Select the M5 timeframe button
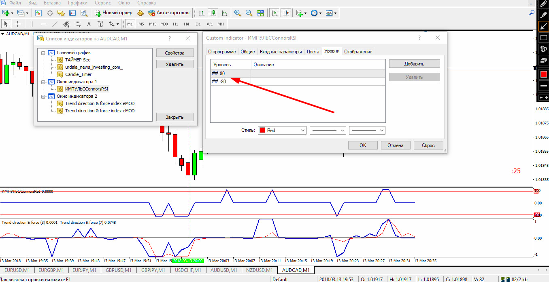549x282 pixels. click(141, 24)
